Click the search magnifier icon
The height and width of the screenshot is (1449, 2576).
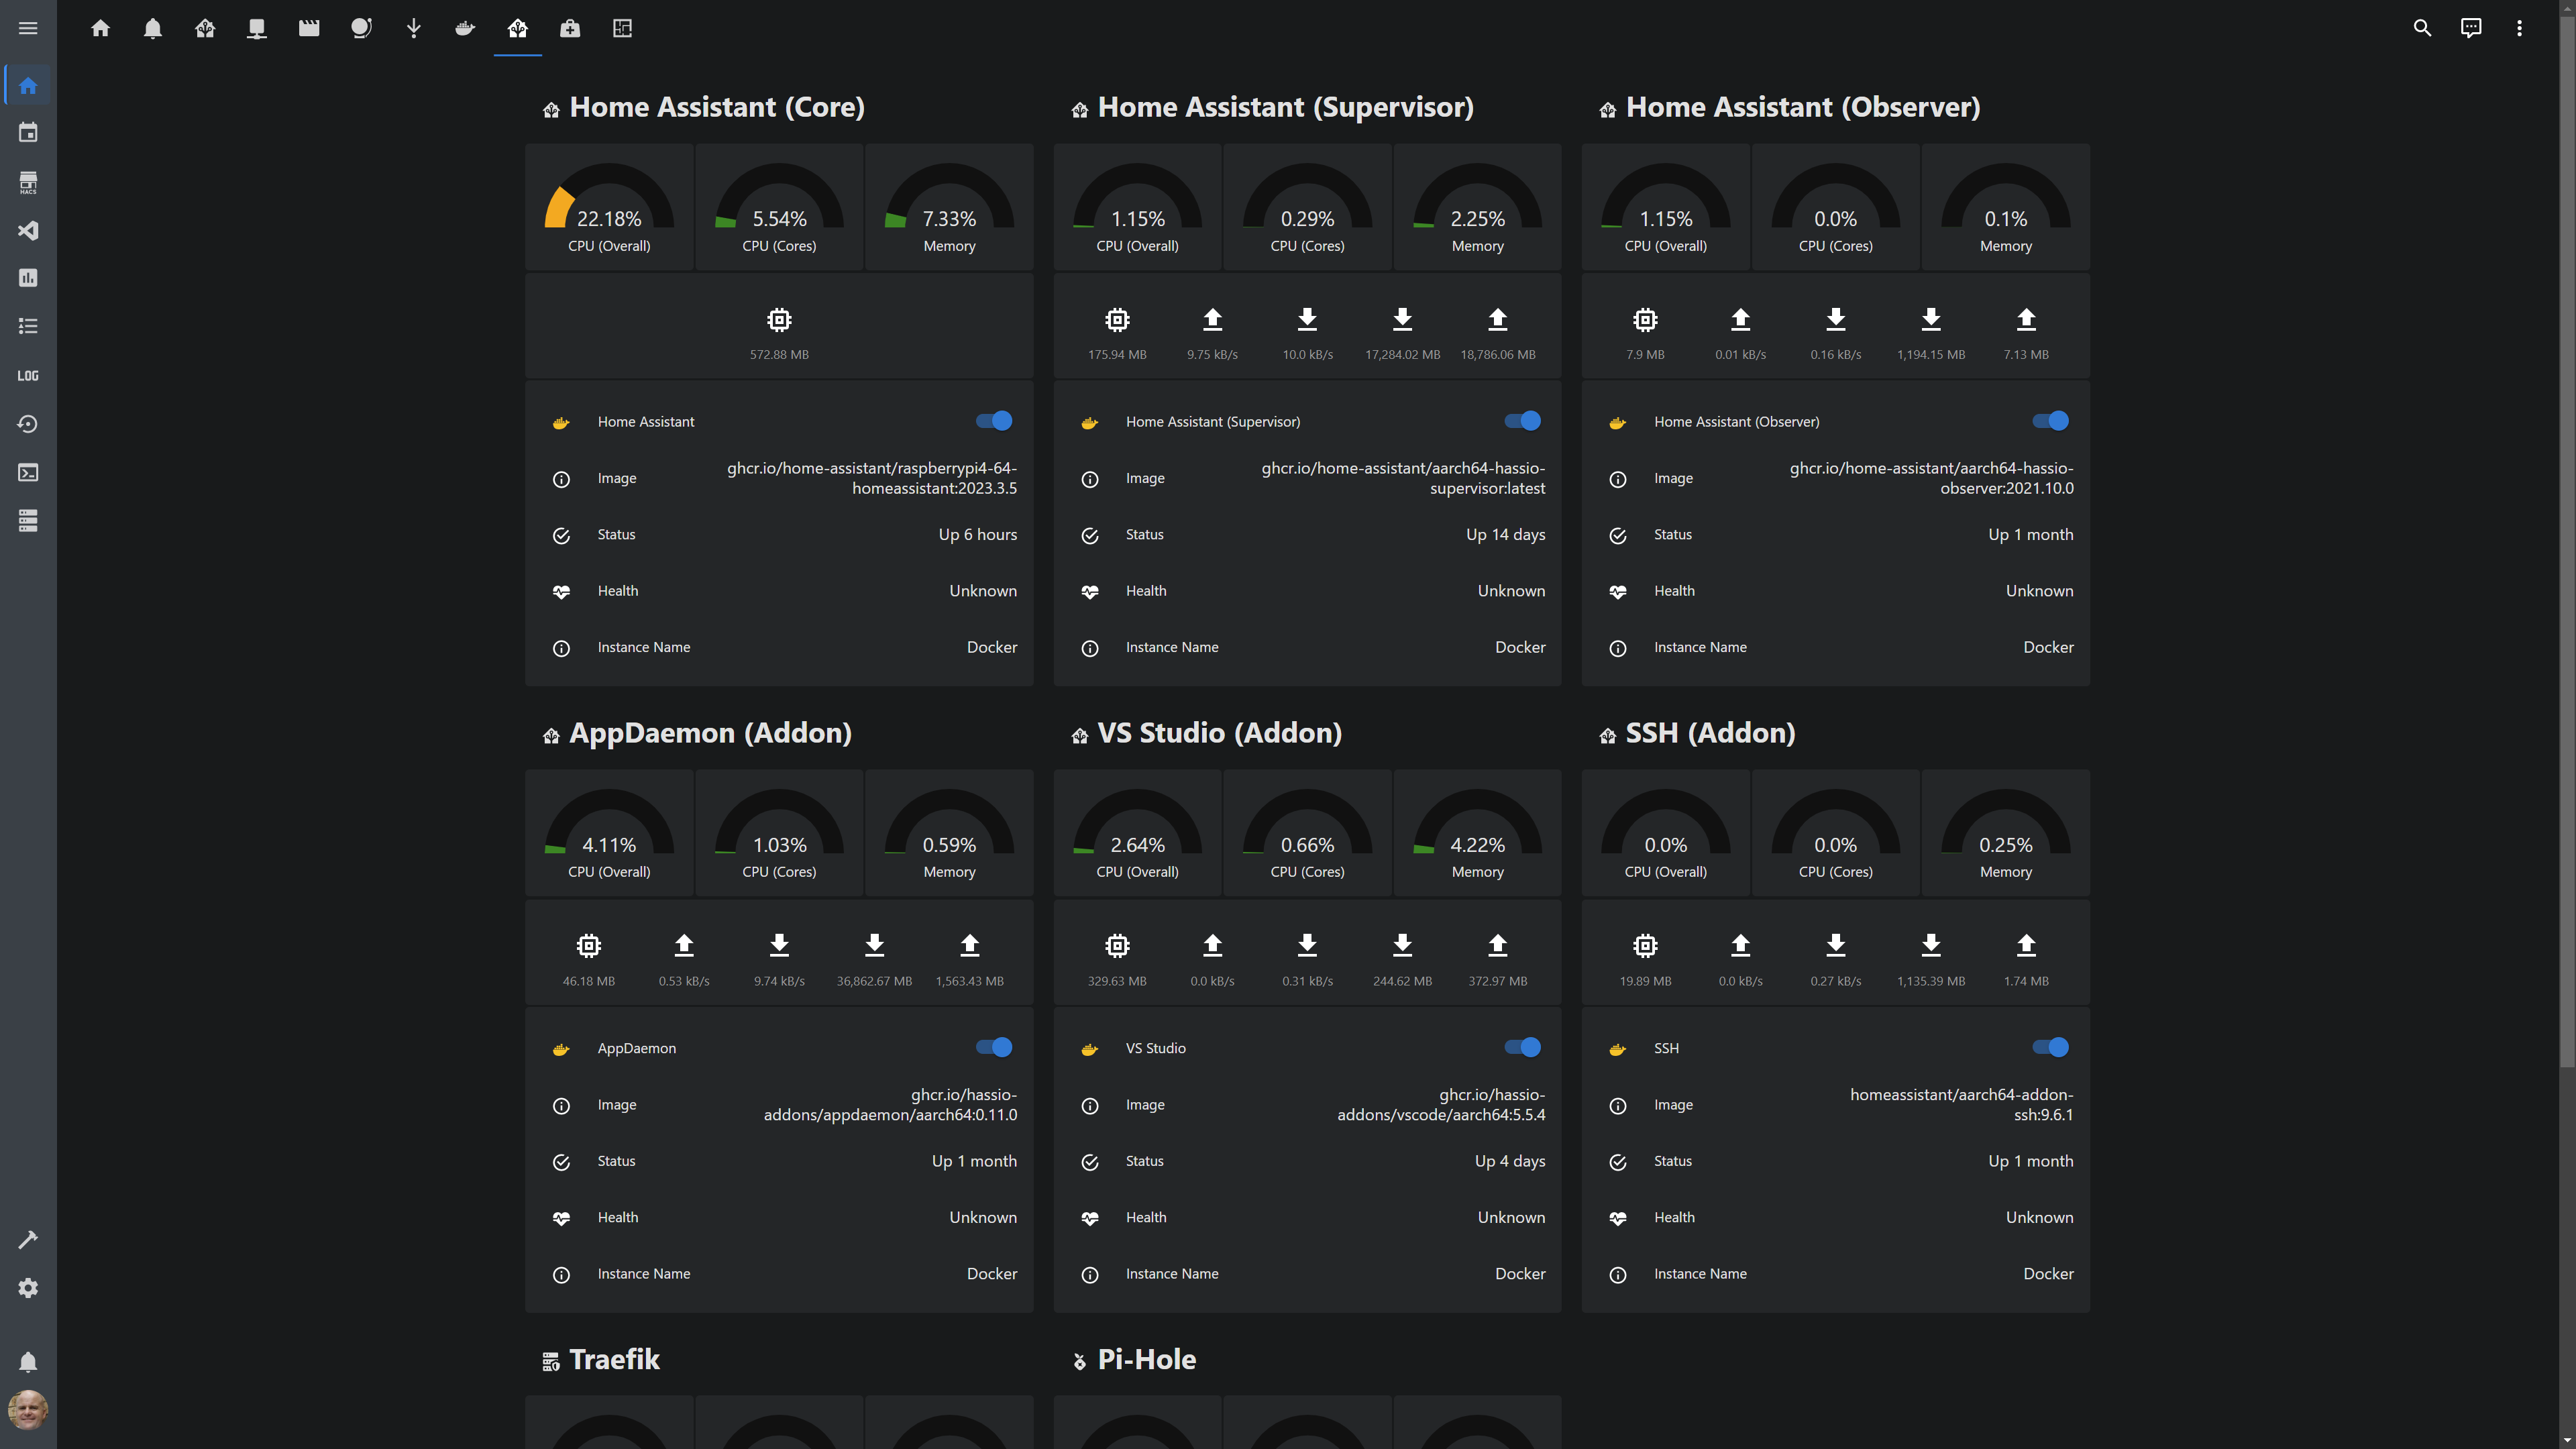(x=2422, y=28)
